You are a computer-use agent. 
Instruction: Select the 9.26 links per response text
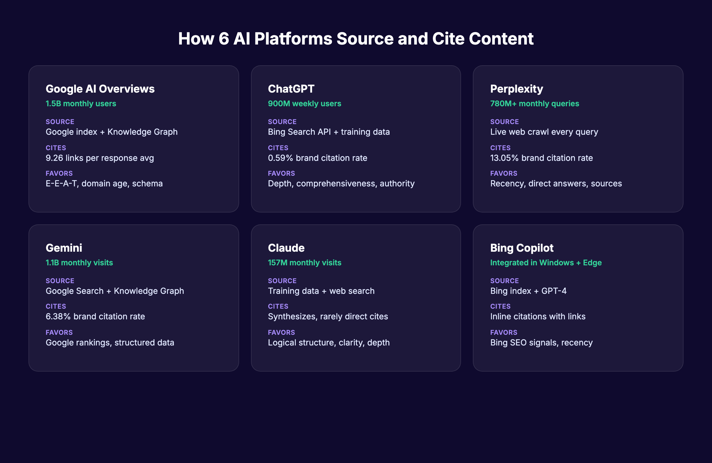pos(100,158)
